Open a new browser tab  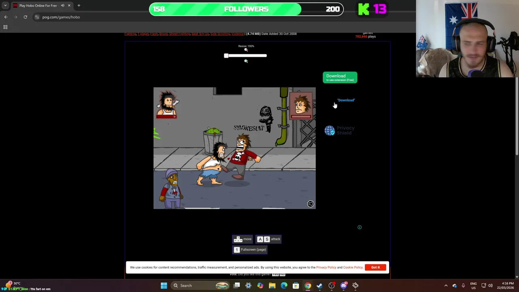point(79,6)
